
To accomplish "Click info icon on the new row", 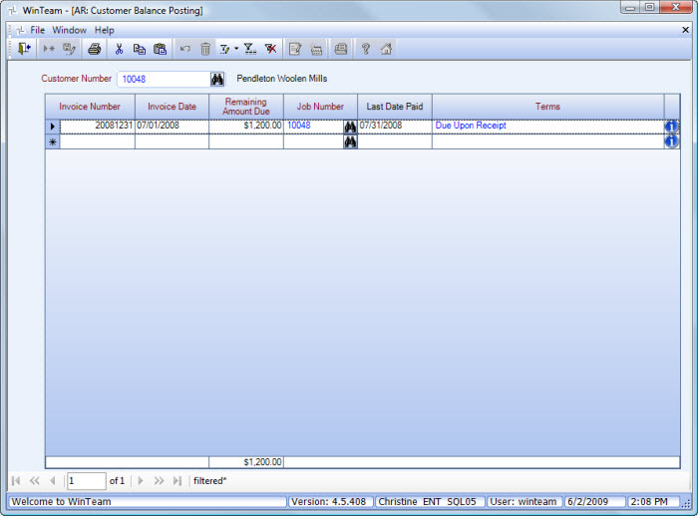I will 671,141.
